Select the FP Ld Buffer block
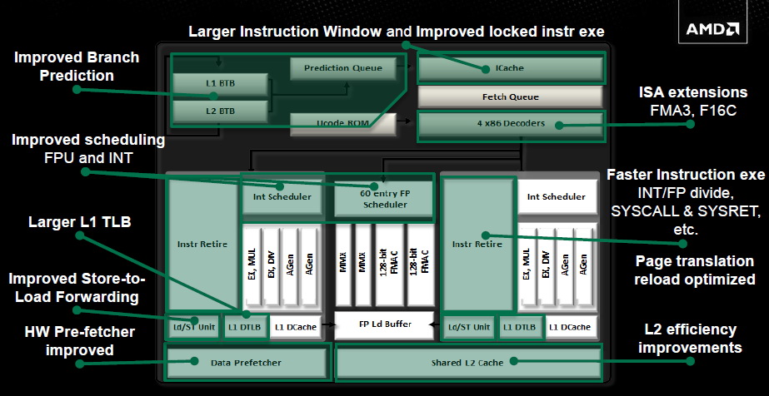This screenshot has width=769, height=396. 385,324
